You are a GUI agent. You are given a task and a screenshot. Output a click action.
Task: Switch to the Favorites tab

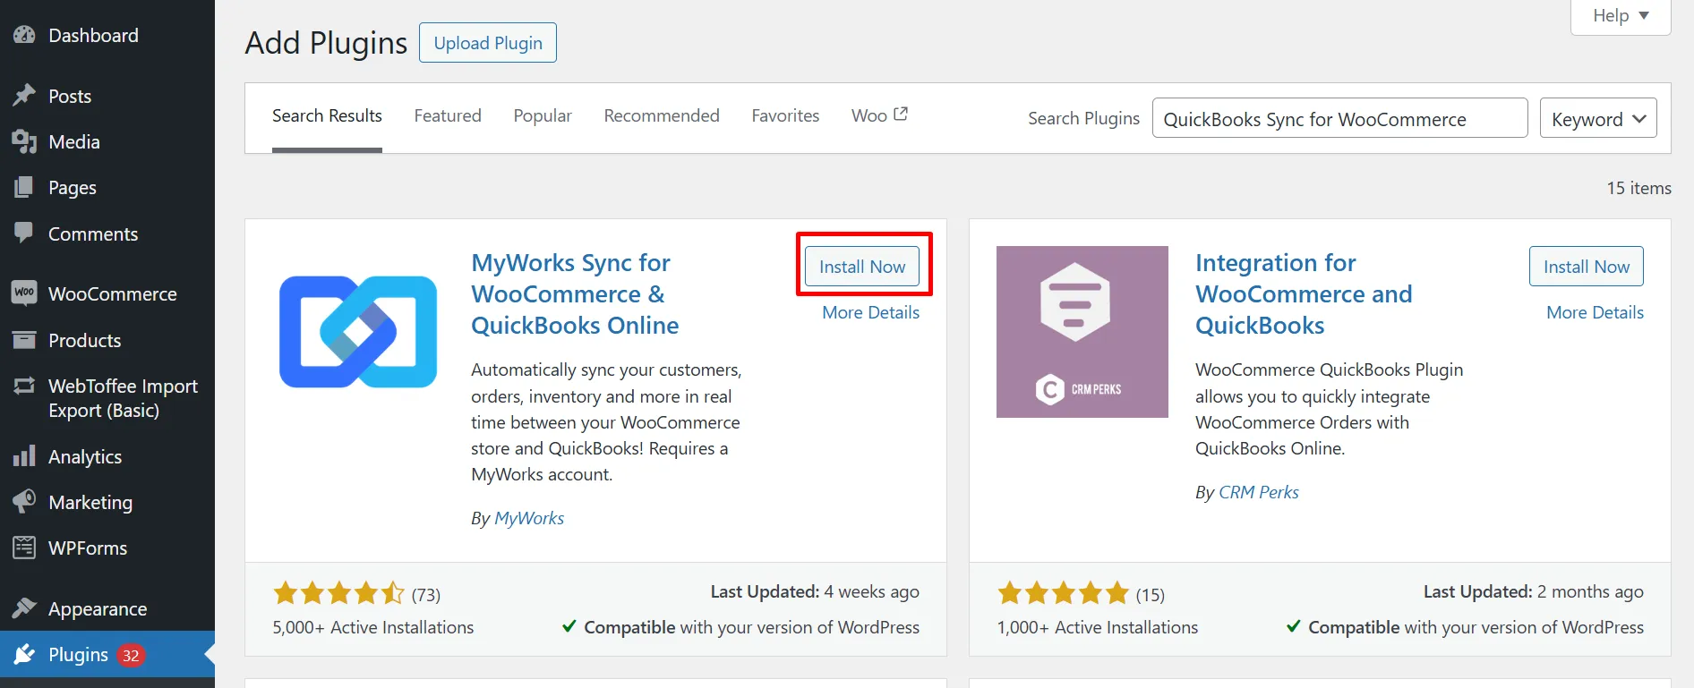[x=785, y=115]
